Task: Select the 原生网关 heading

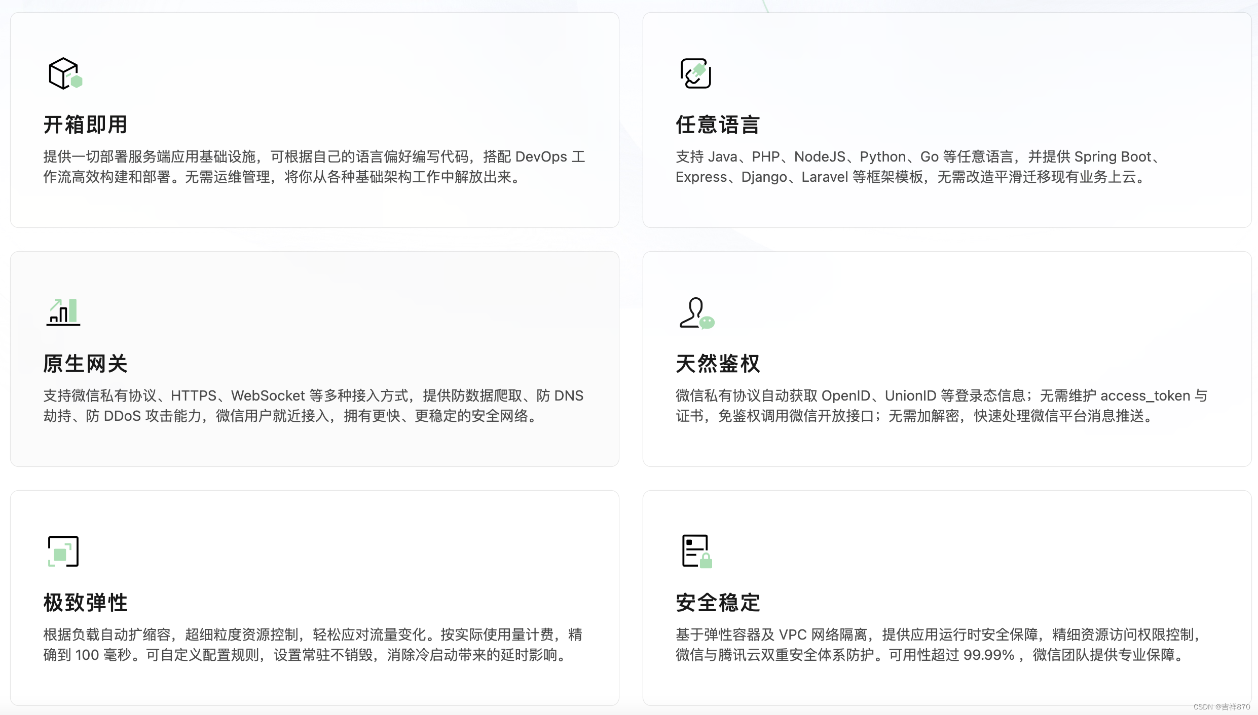Action: coord(85,364)
